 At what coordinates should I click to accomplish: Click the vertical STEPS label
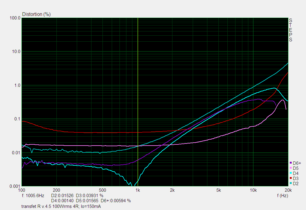(x=290, y=30)
